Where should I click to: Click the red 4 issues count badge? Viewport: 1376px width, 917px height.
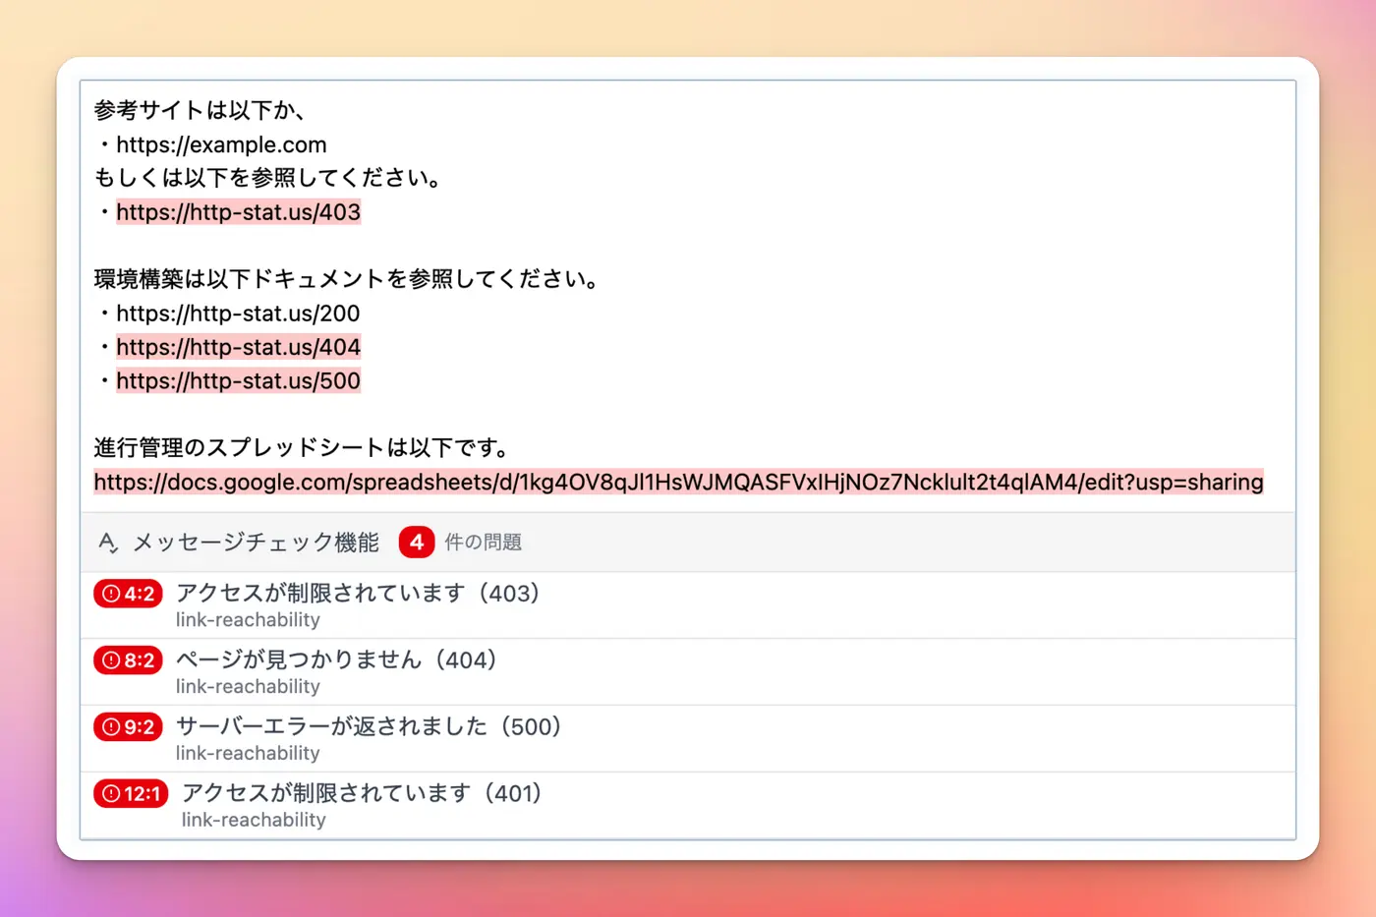tap(417, 542)
